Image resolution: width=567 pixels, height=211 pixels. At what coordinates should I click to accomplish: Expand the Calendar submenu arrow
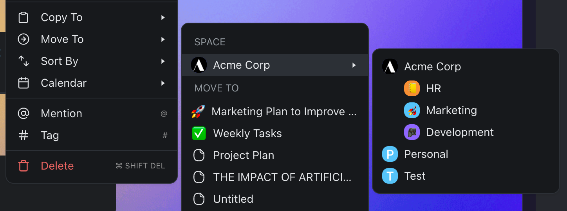coord(163,83)
